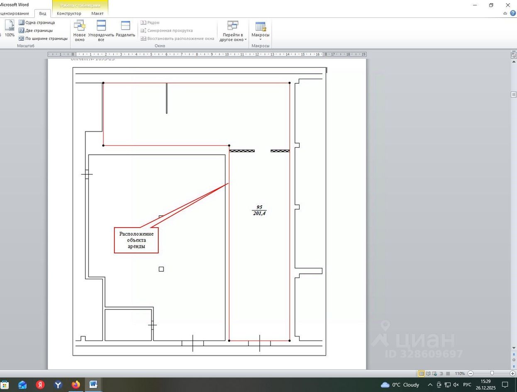Click the 100% zoom icon in the ribbon
This screenshot has height=392, width=517.
coord(10,28)
